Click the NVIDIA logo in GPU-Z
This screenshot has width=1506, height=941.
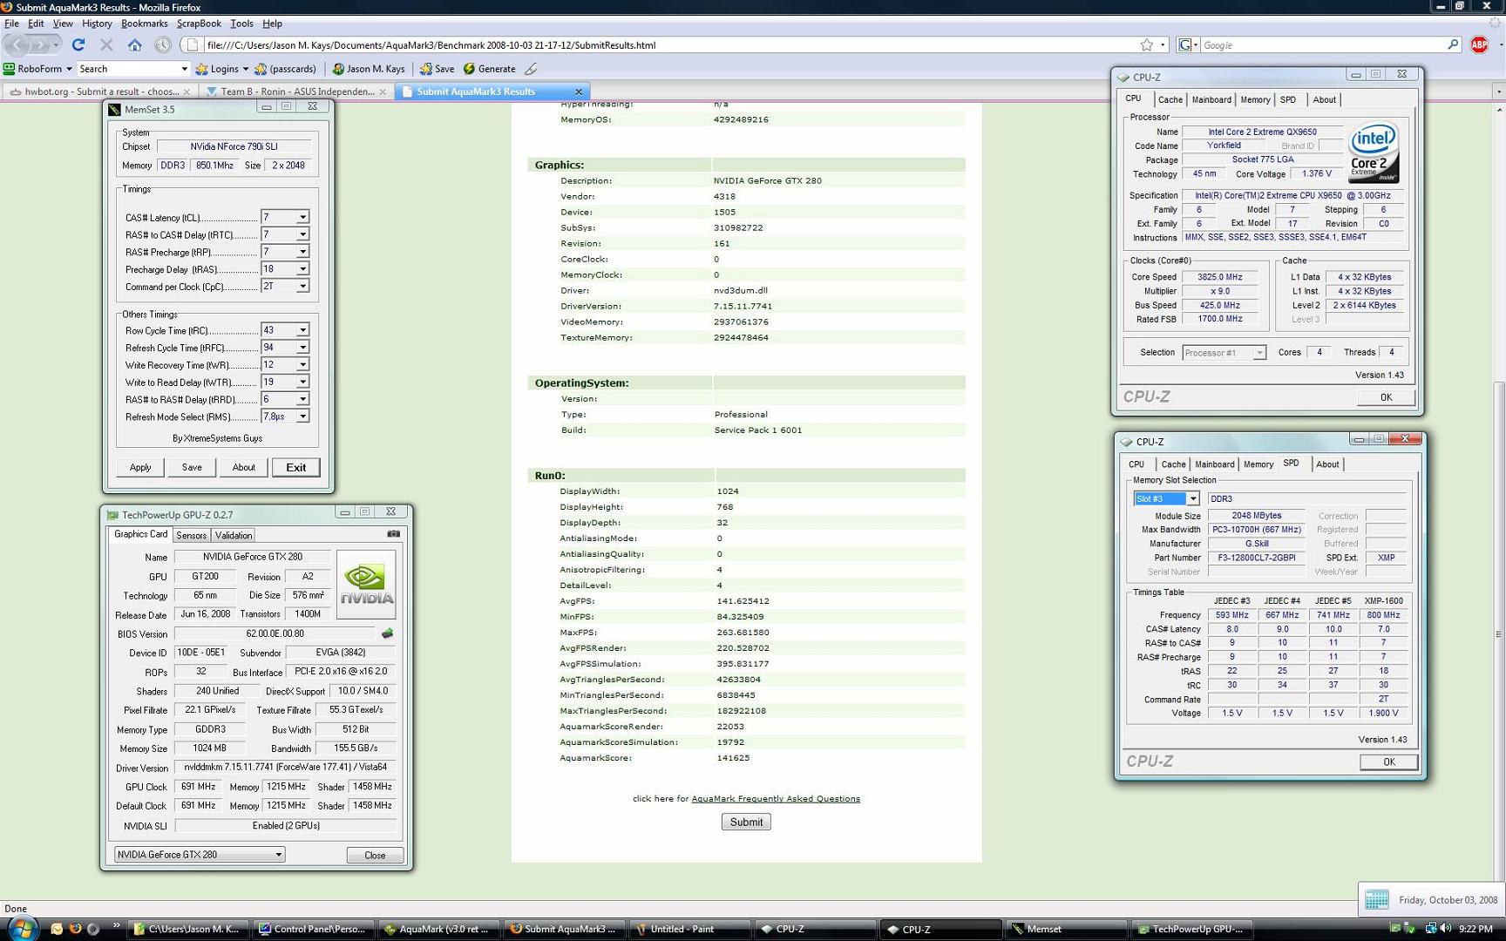pos(366,584)
